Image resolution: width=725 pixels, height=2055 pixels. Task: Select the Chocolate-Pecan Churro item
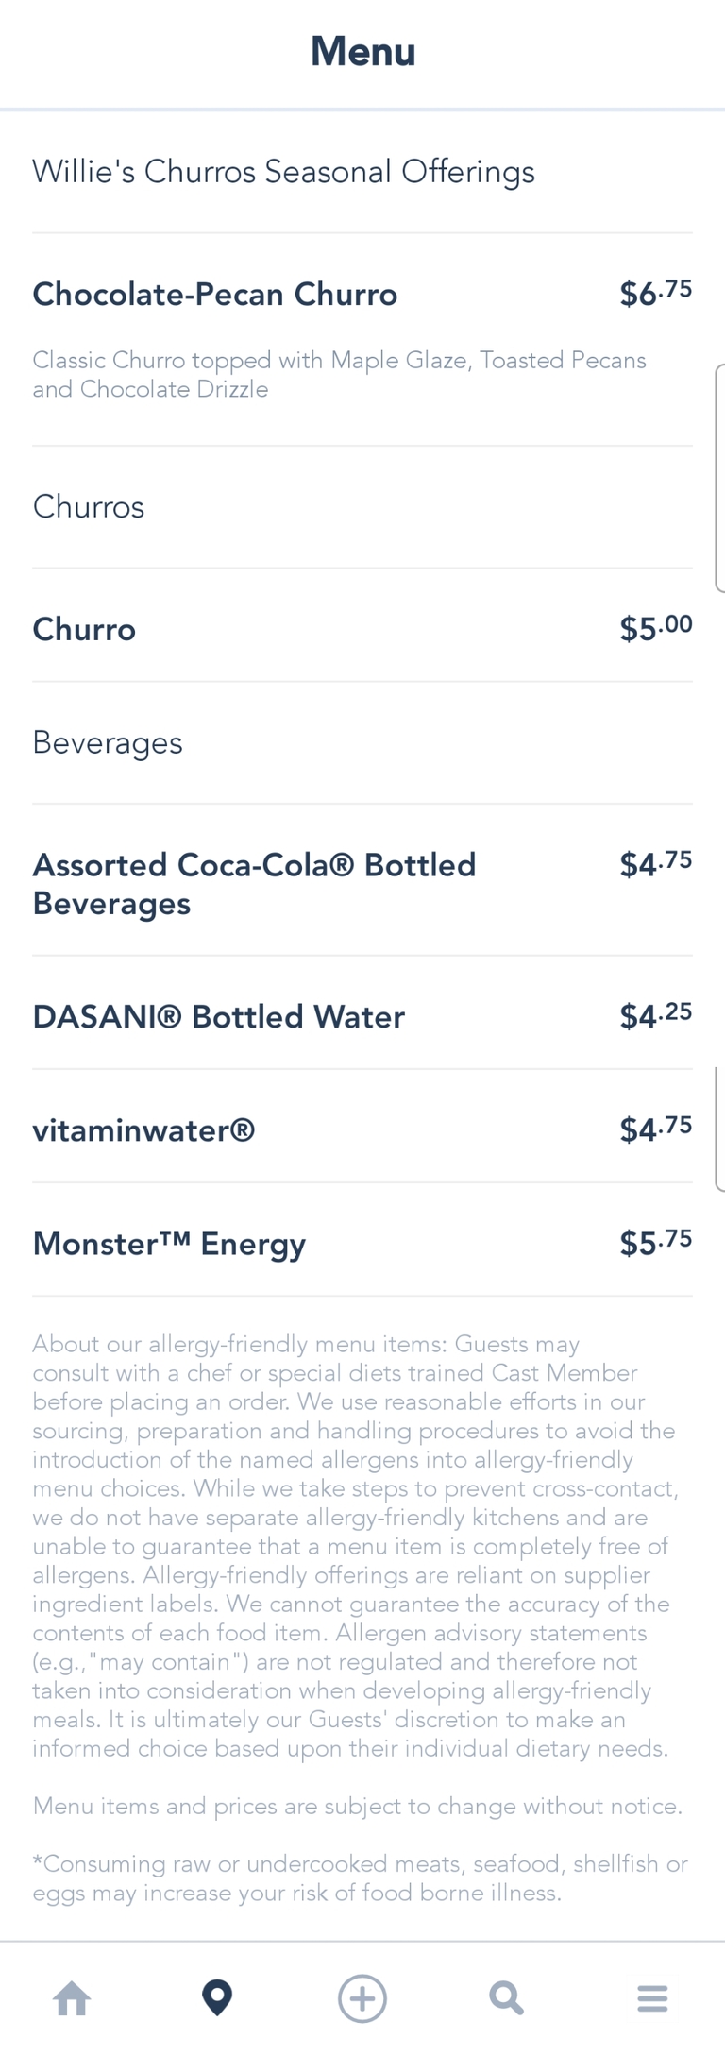215,295
